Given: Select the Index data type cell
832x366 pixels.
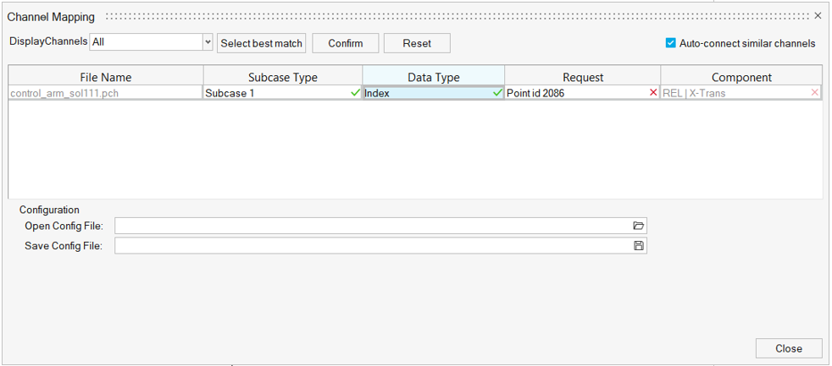Looking at the screenshot, I should pyautogui.click(x=426, y=93).
